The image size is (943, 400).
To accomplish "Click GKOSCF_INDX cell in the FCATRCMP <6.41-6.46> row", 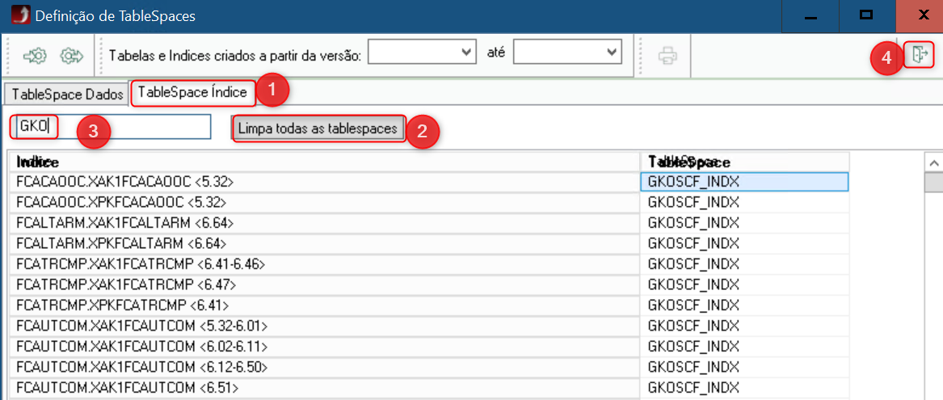I will tap(744, 263).
